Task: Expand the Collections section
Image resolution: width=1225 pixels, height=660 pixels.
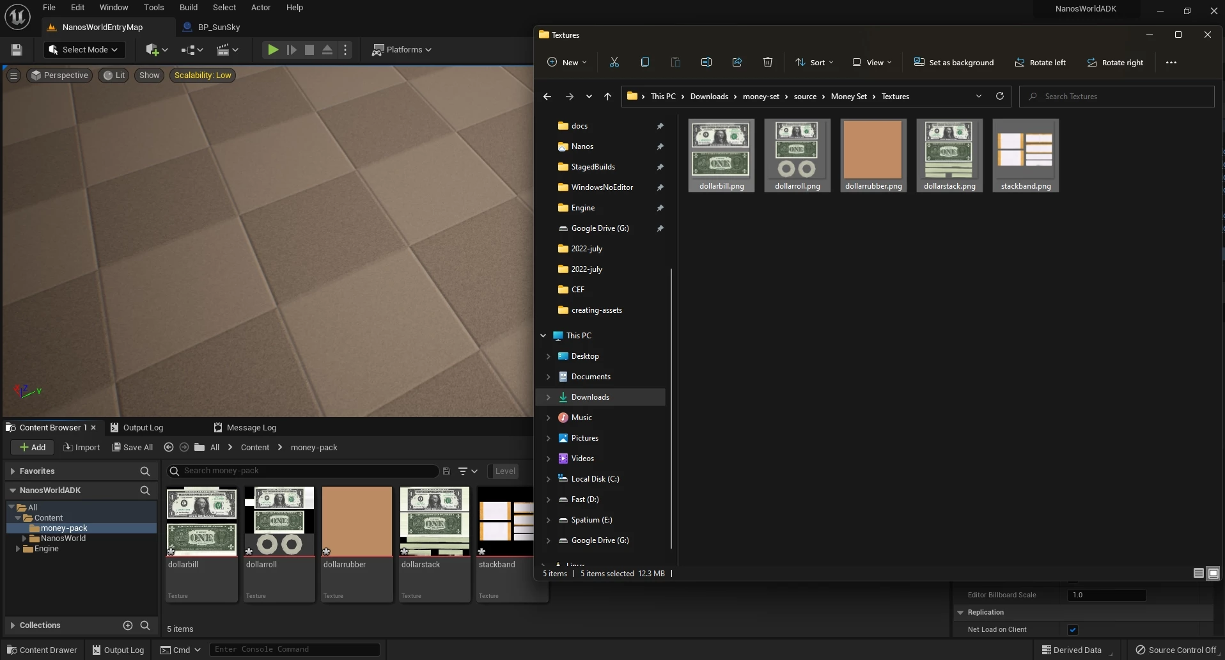Action: [13, 625]
